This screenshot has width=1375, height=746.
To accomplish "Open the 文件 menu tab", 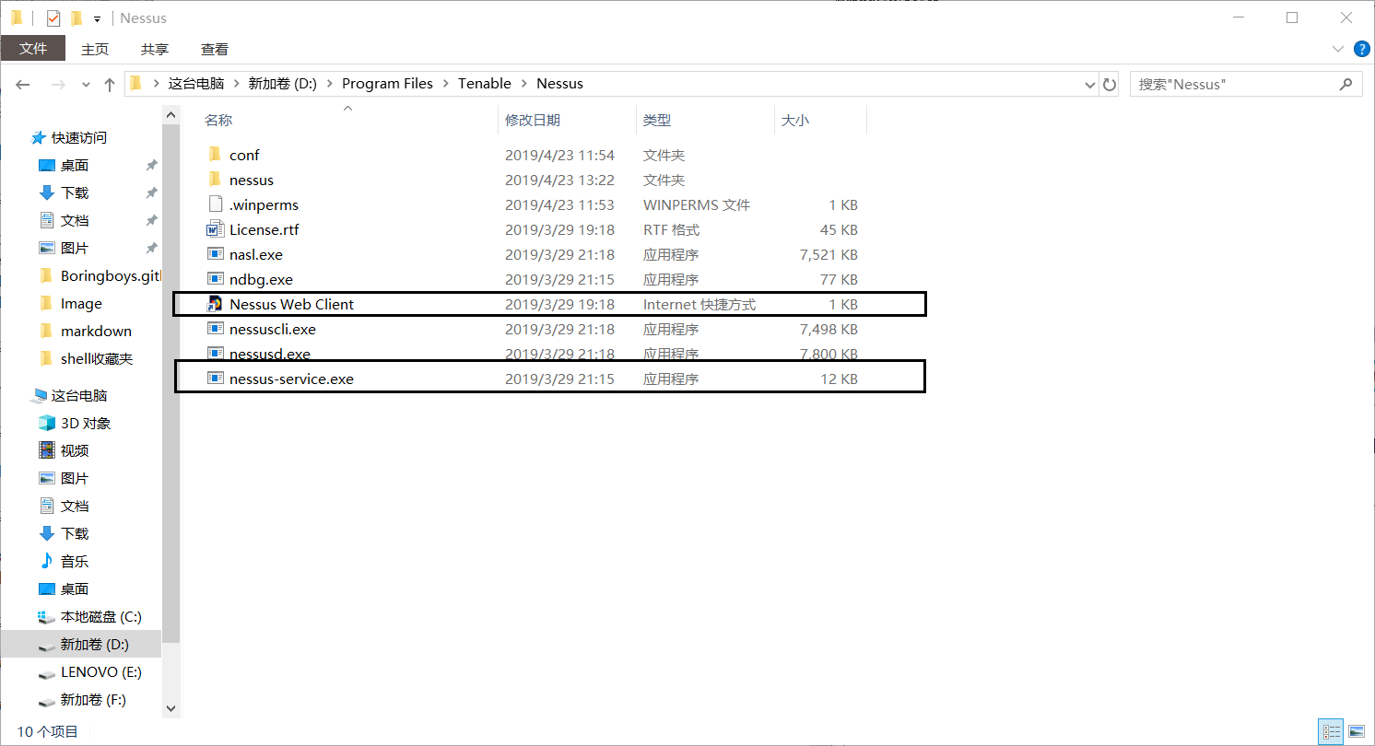I will click(33, 49).
